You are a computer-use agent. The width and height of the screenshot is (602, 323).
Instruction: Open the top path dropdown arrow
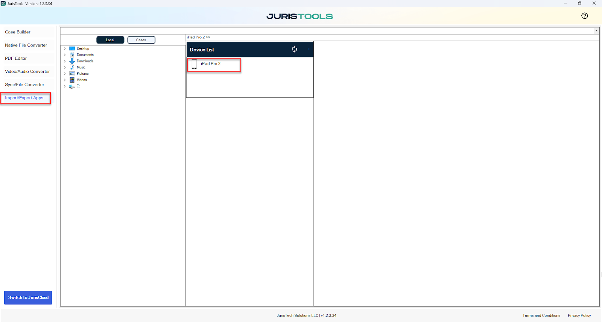click(596, 31)
